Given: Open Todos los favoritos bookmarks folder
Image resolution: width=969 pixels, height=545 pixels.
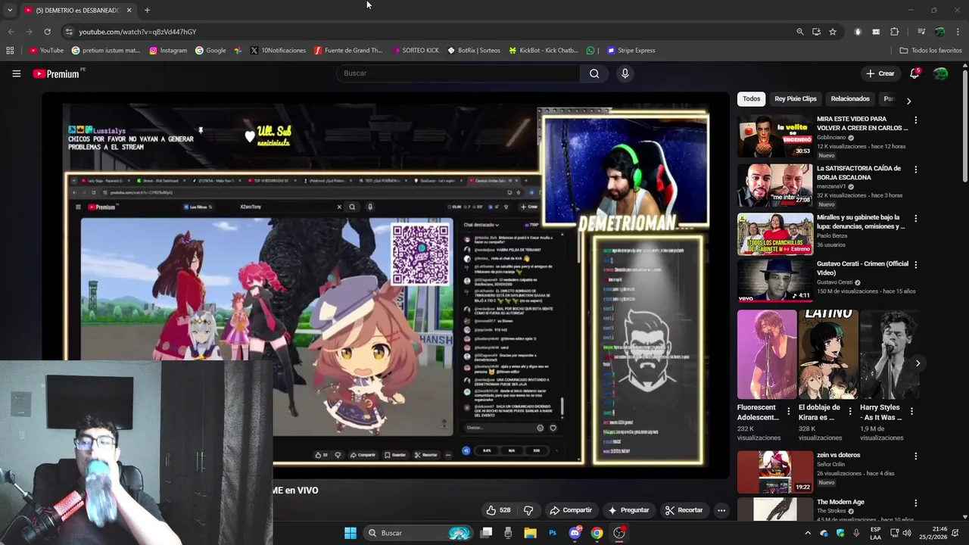Looking at the screenshot, I should click(930, 51).
